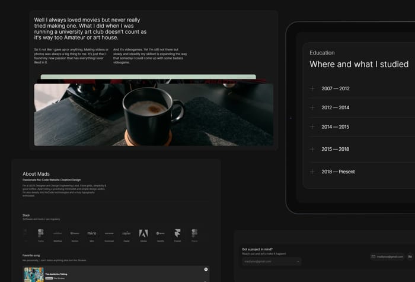The height and width of the screenshot is (282, 415).
Task: Click the paragraph starting 'So it not like'
Action: point(71,56)
